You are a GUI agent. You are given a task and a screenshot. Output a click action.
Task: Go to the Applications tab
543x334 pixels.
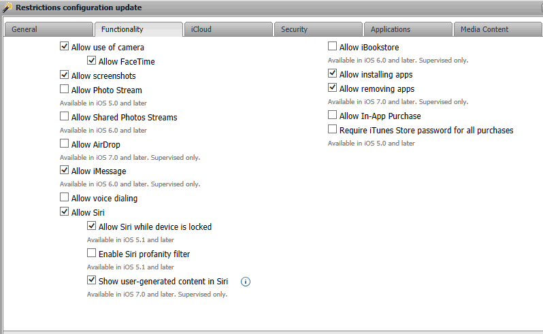(408, 29)
